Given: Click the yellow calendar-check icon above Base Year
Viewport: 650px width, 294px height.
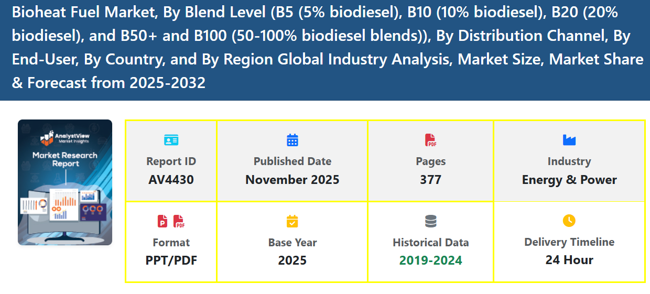Looking at the screenshot, I should (x=292, y=221).
